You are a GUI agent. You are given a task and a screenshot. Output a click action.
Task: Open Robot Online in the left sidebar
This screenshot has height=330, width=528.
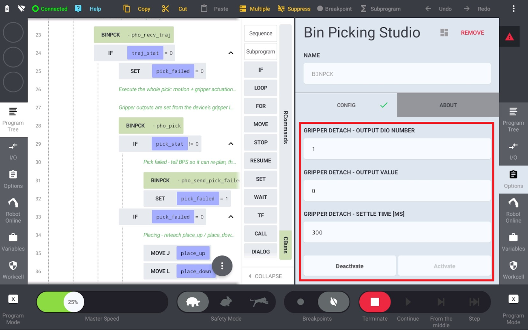point(13,211)
